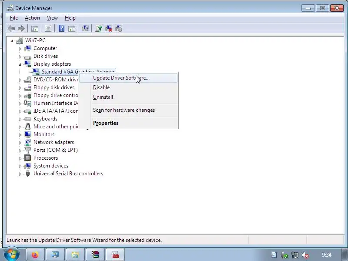Click the Network adapters category icon

(x=28, y=142)
